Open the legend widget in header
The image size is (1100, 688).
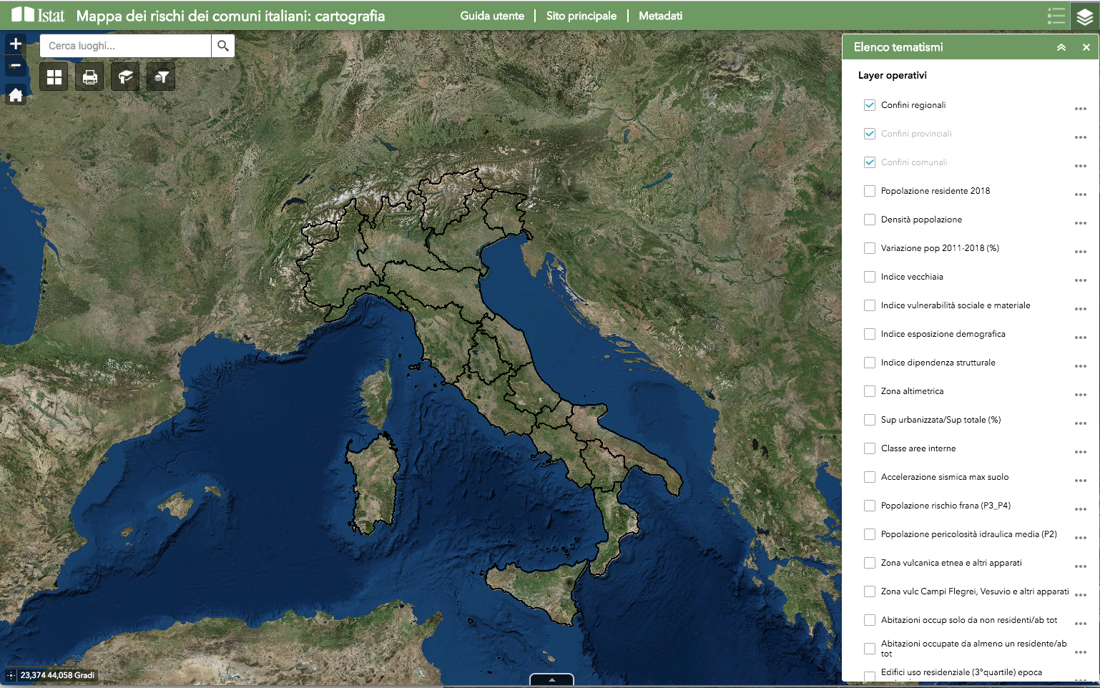[x=1056, y=16]
